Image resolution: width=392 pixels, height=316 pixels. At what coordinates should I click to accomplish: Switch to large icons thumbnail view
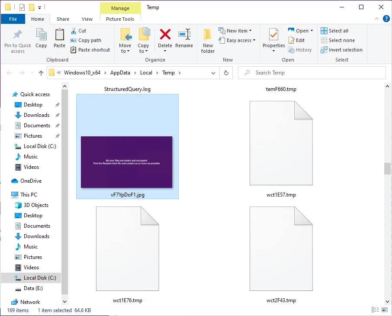click(384, 310)
